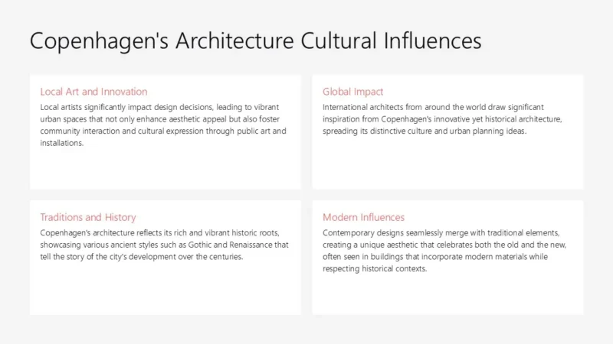Click the paragraph starting 'International architects from around'
This screenshot has height=344, width=613.
(x=442, y=119)
